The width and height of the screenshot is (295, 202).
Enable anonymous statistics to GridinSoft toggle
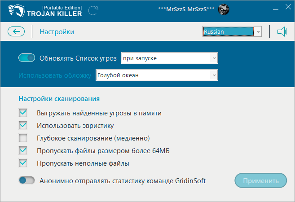coord(26,180)
